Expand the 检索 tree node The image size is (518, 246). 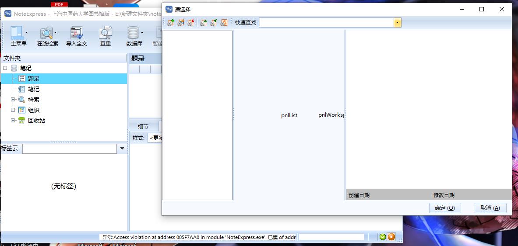click(13, 100)
